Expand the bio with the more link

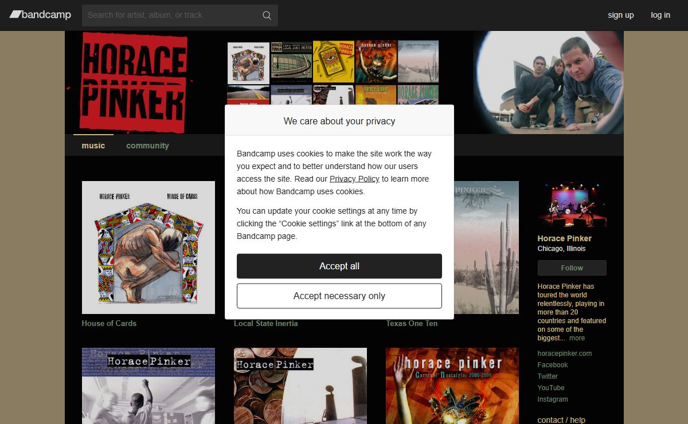577,338
